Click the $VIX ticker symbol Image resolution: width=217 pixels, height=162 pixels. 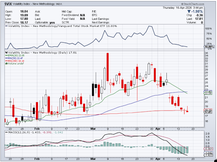coord(8,4)
